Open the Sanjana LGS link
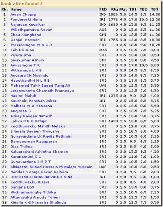Viewport: 163px width, 207px height. 22,187
